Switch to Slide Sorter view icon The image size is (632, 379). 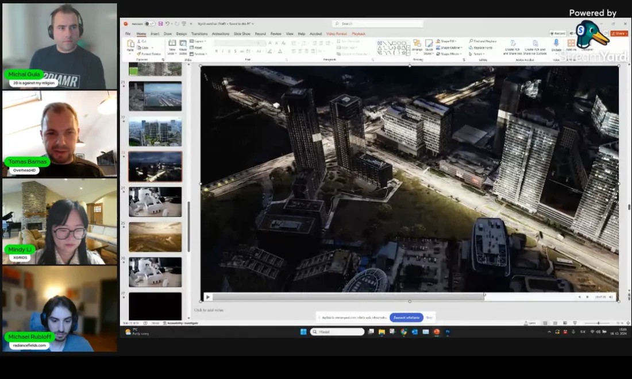tap(555, 323)
